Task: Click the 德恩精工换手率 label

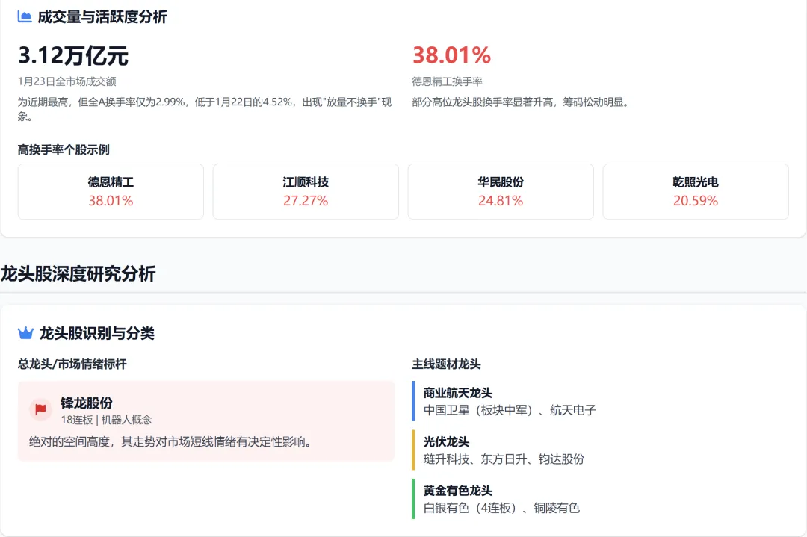Action: point(448,81)
